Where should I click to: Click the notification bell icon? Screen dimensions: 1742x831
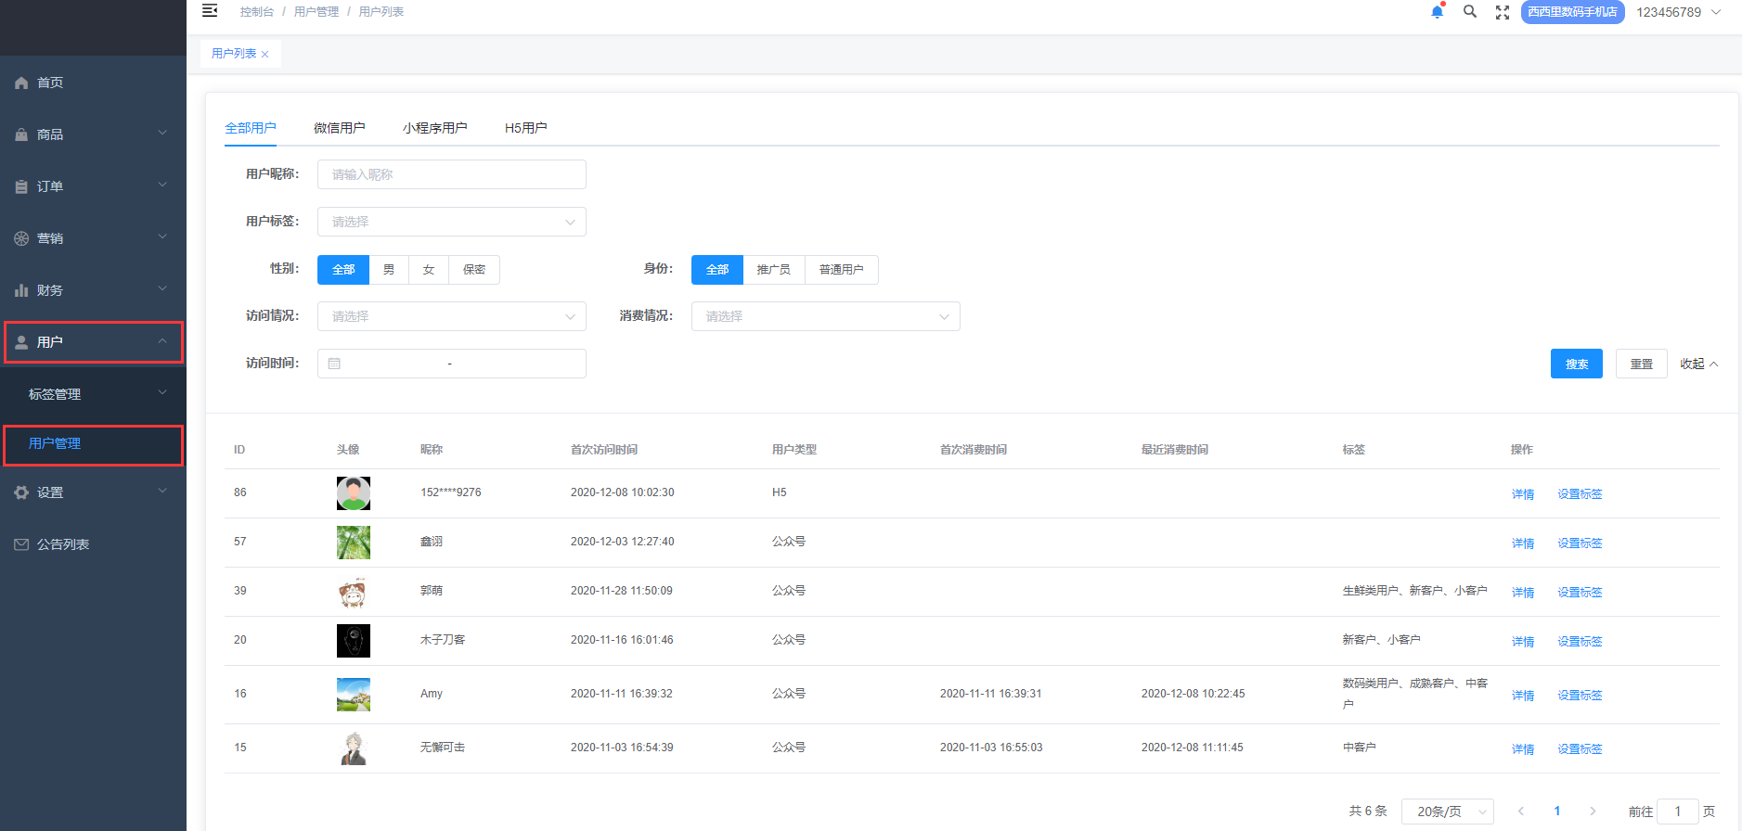(1437, 12)
